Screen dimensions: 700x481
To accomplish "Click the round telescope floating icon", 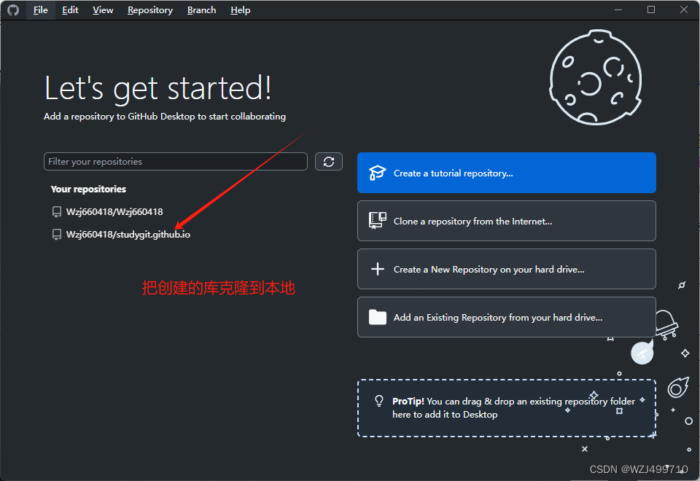I will pos(642,353).
